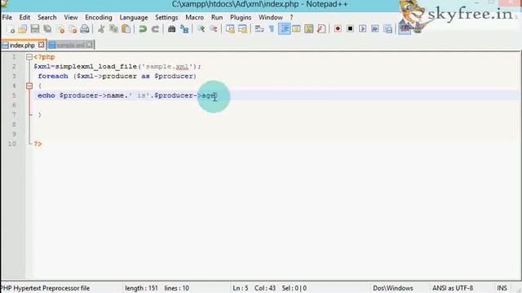Close the index.php tab
The image size is (522, 293).
point(41,45)
